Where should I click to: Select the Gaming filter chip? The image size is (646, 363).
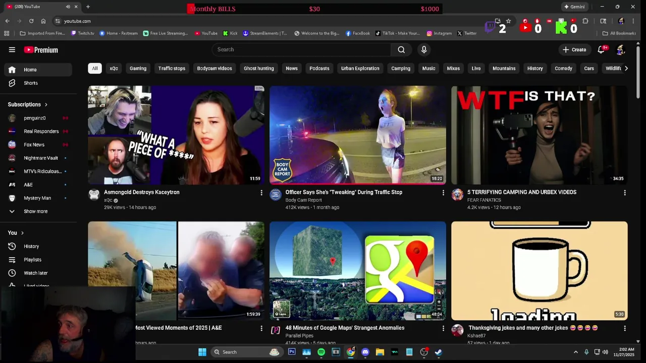click(x=138, y=69)
